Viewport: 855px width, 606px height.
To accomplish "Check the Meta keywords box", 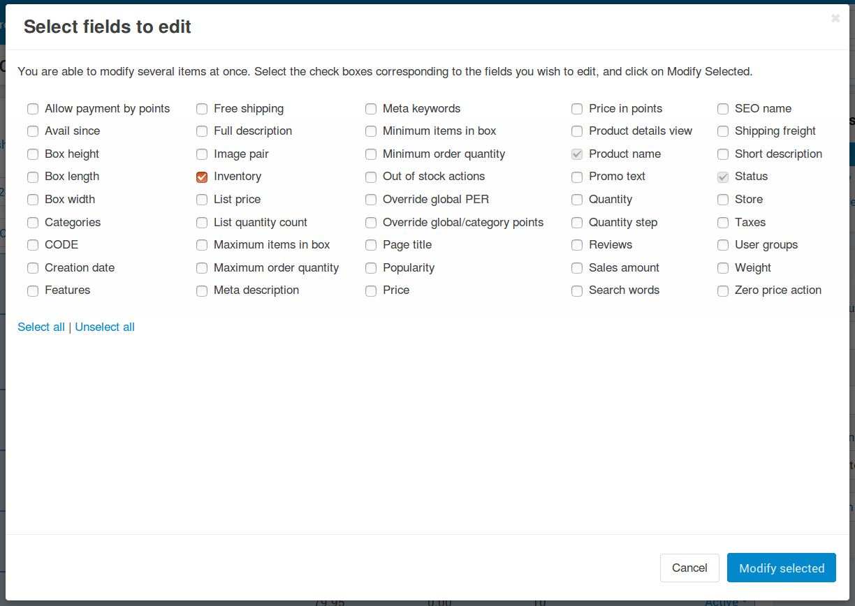I will [371, 109].
